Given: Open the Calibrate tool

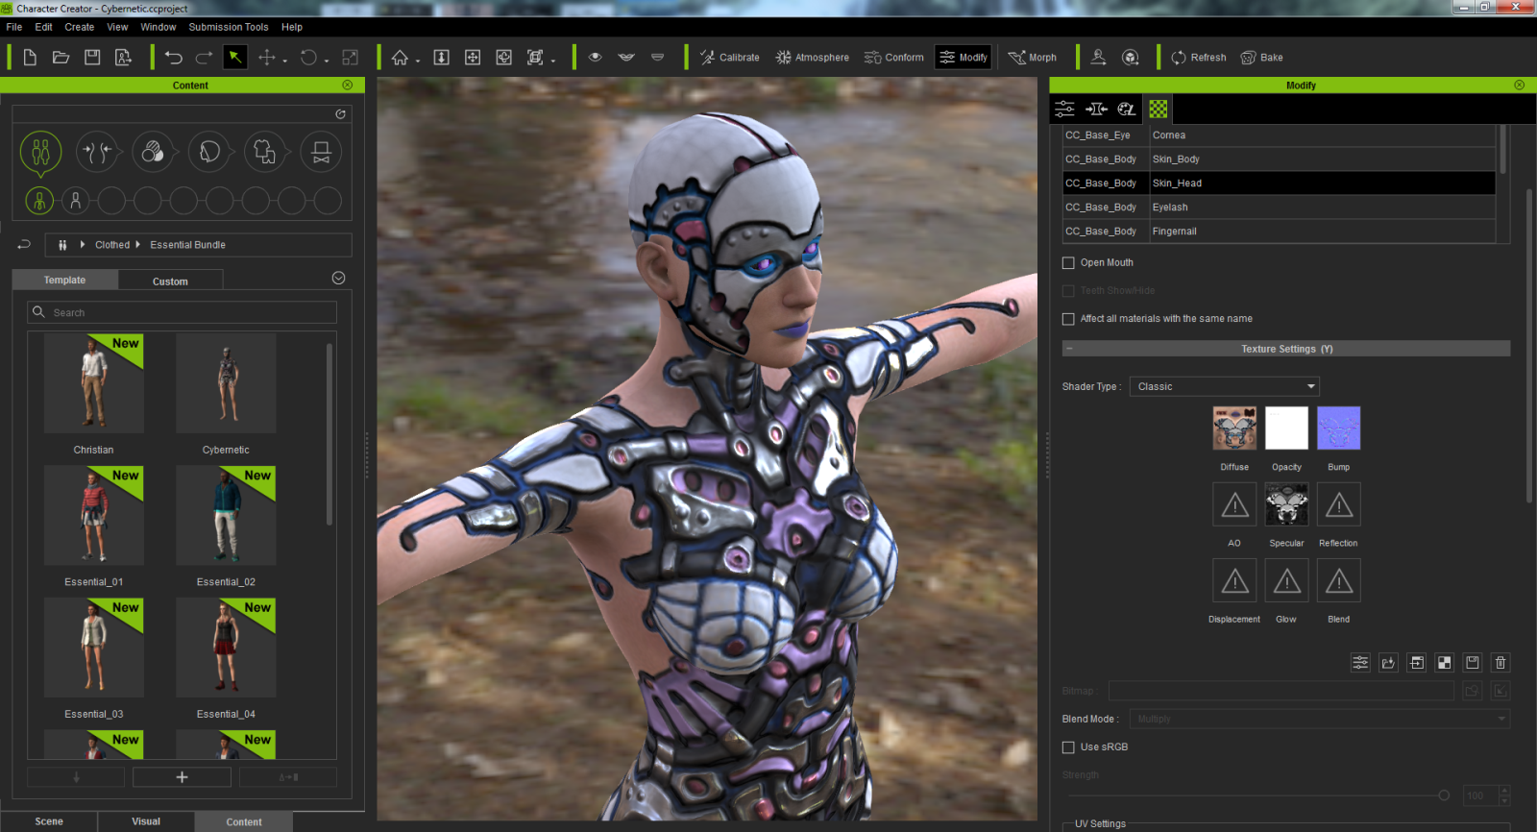Looking at the screenshot, I should [x=729, y=58].
